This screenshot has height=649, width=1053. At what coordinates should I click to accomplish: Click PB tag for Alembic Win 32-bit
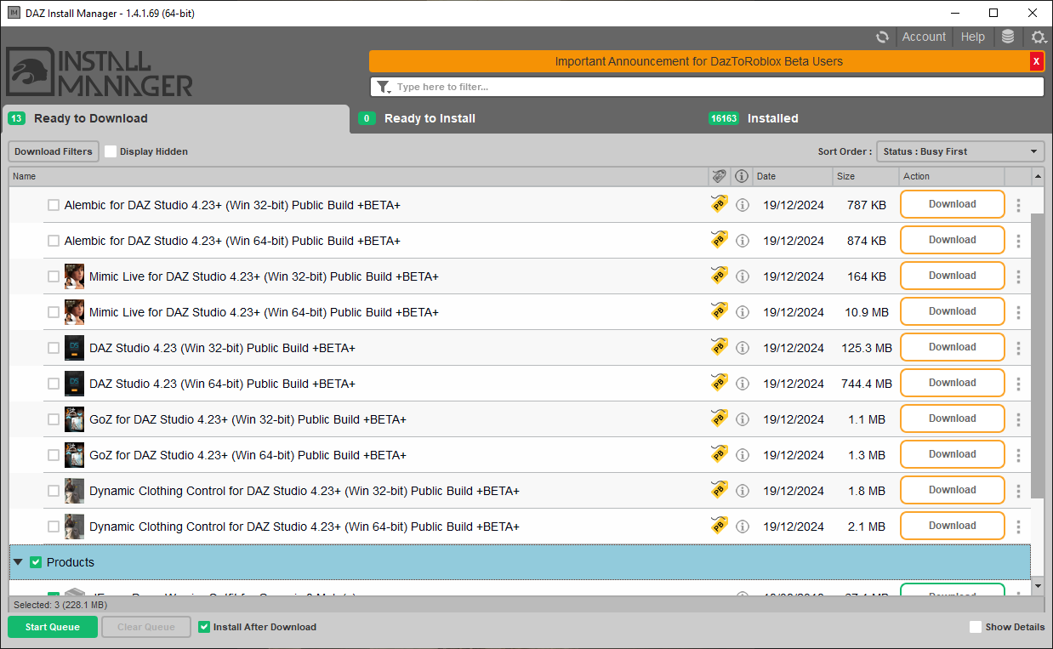point(720,204)
